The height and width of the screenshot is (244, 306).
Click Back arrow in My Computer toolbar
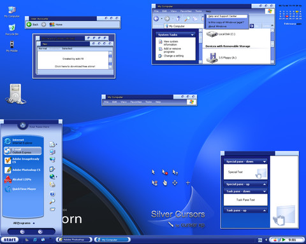click(156, 18)
